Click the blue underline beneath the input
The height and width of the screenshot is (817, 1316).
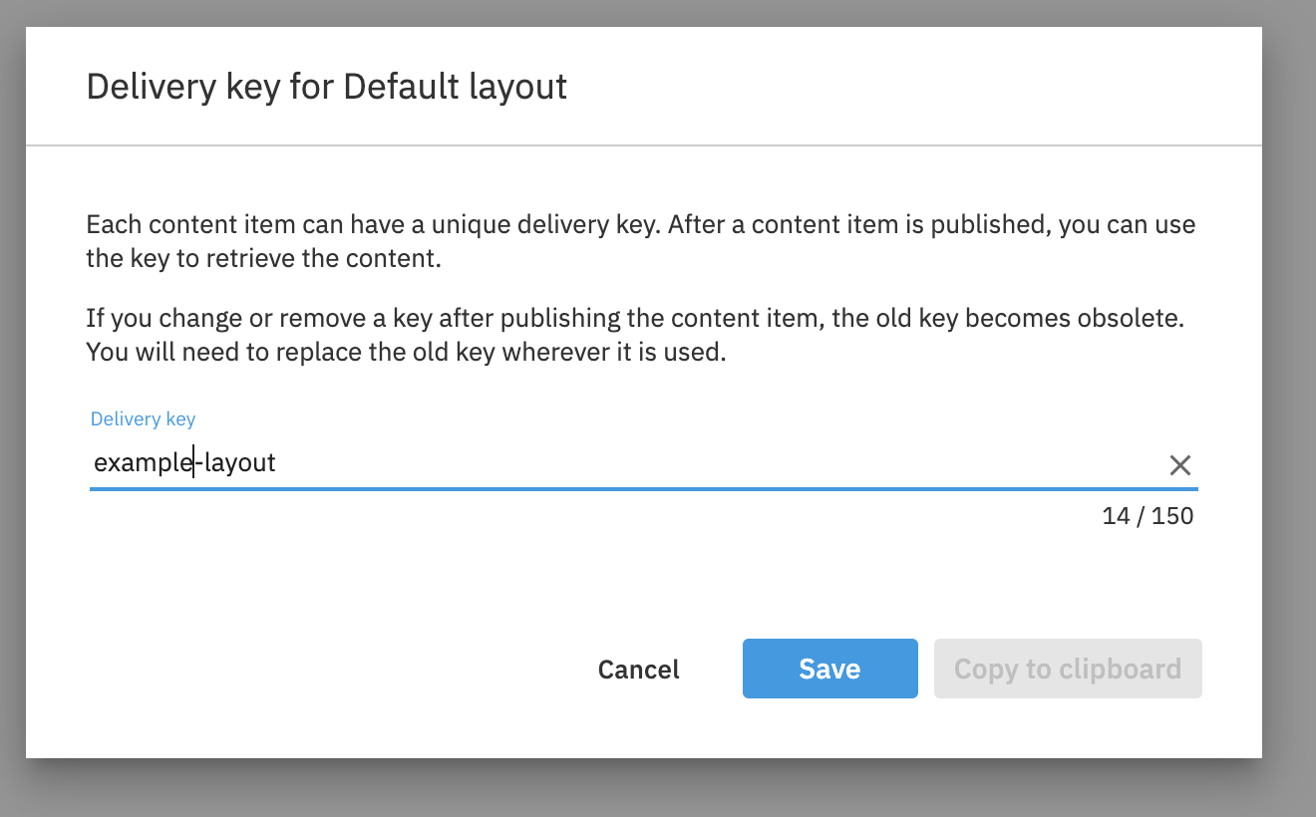(643, 490)
